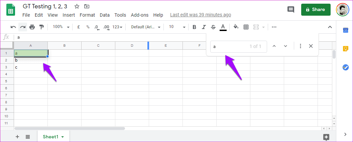Open the Google account avatar
Screen dimensions: 353x142
342,10
